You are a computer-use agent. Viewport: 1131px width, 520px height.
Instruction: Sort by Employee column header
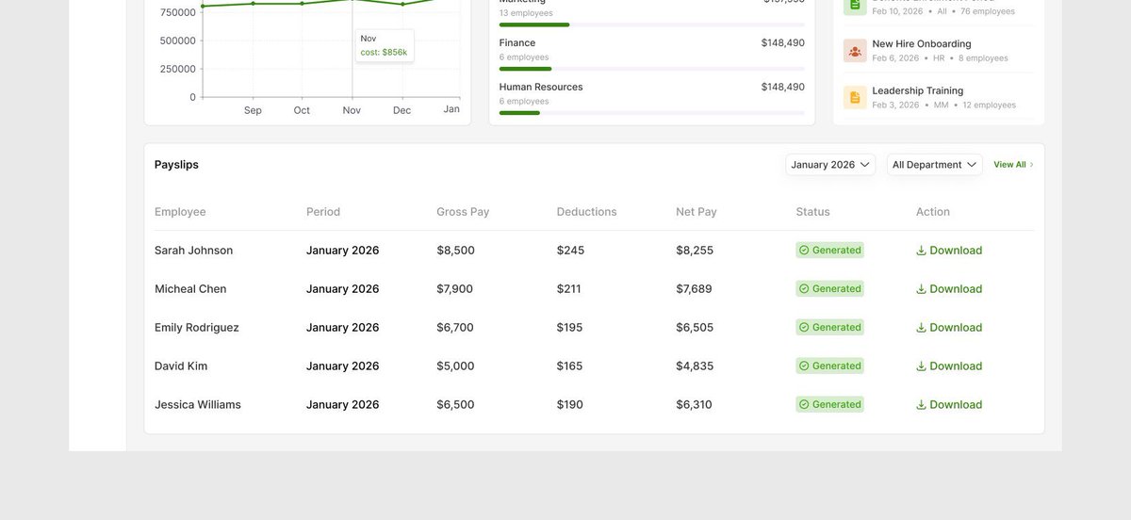pyautogui.click(x=180, y=212)
